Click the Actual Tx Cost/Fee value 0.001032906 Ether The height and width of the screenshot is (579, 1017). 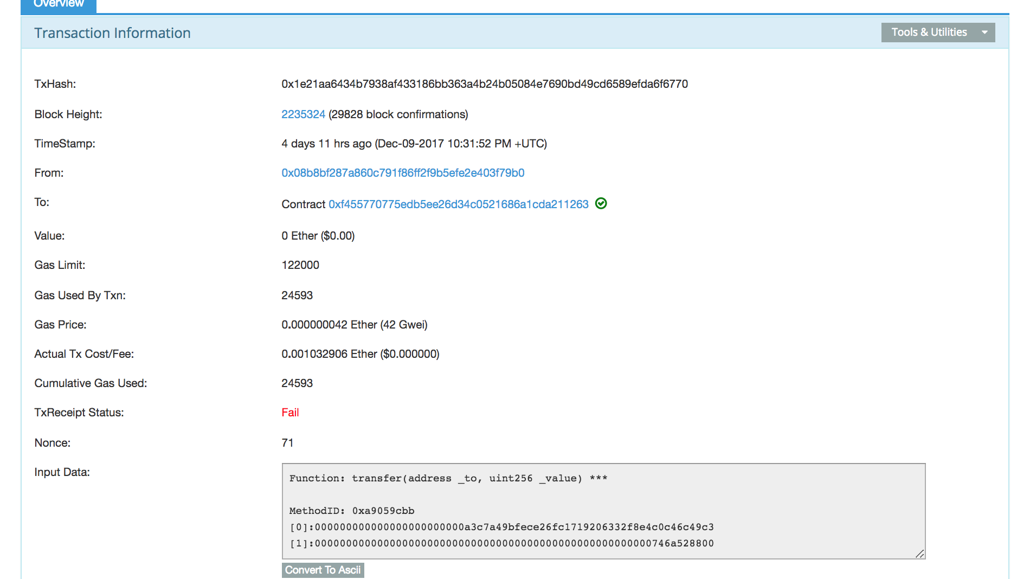point(361,354)
